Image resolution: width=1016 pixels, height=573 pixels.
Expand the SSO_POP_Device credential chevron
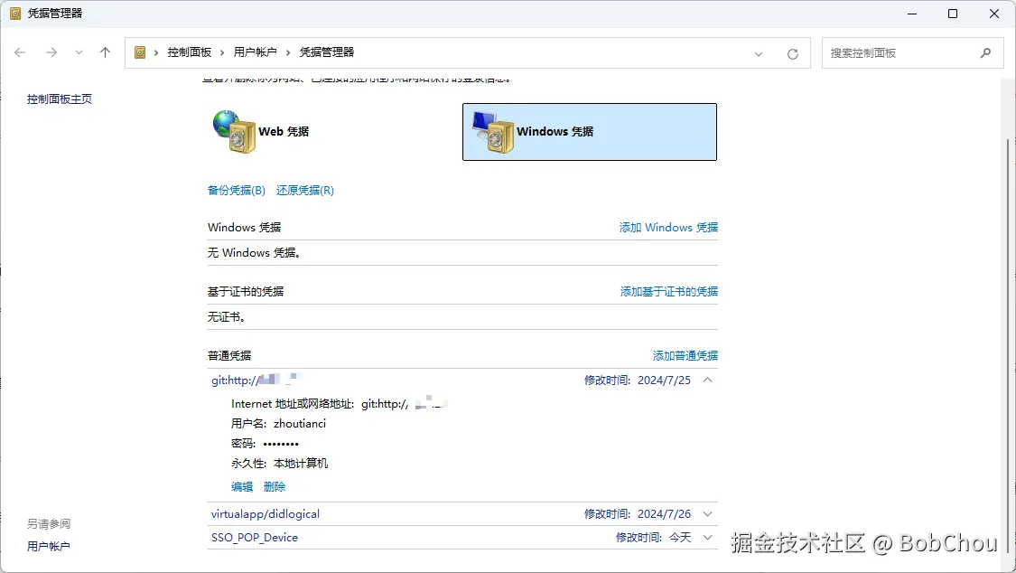[707, 538]
